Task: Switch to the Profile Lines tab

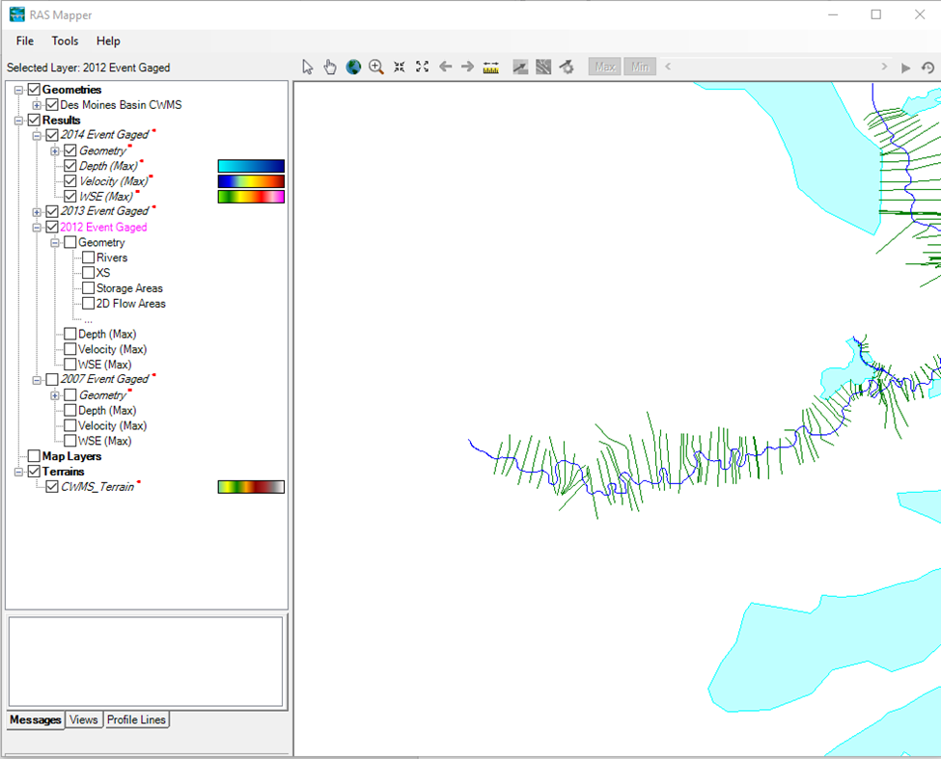Action: (x=136, y=719)
